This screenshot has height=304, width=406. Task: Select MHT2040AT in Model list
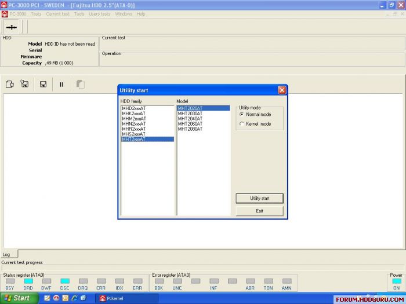pyautogui.click(x=204, y=119)
